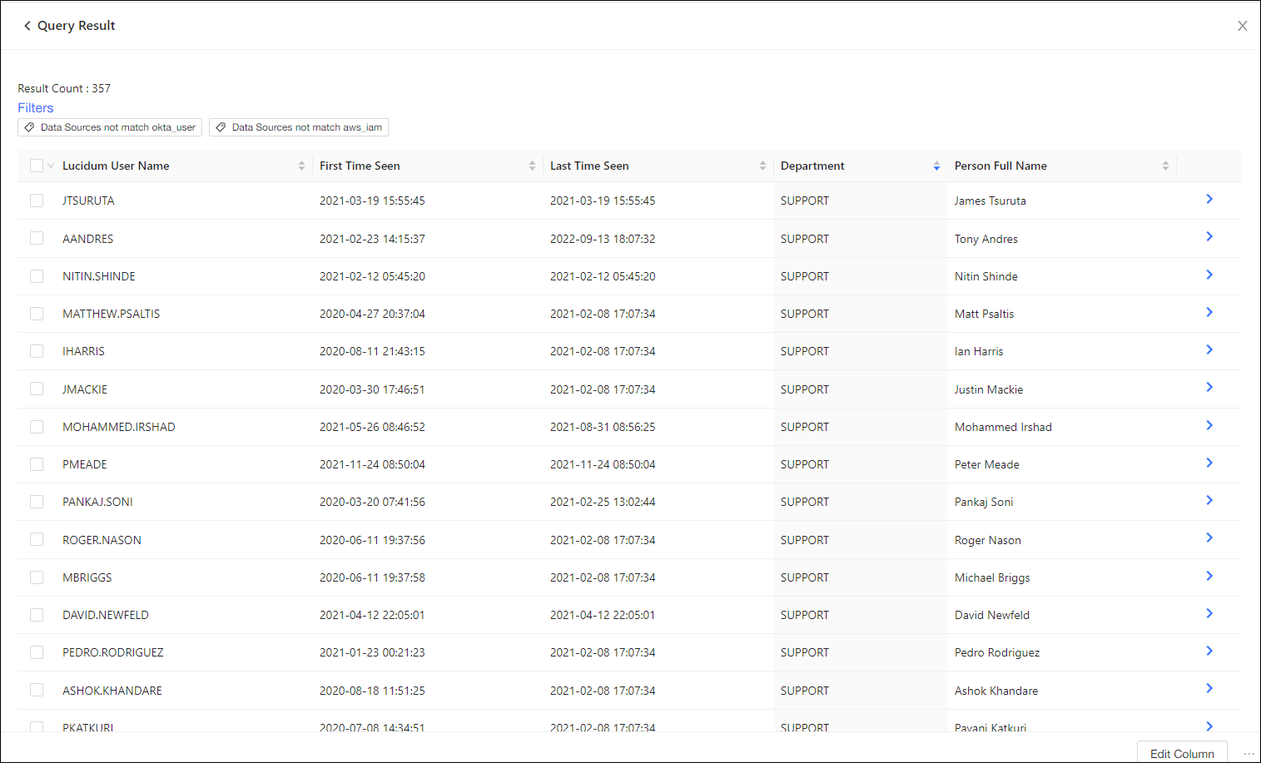Select checkbox for PMEADE row
1261x763 pixels.
37,464
